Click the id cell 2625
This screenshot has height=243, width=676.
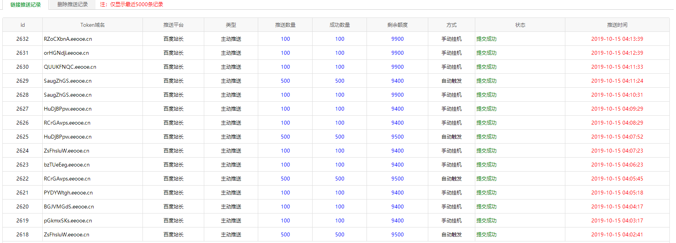[23, 137]
